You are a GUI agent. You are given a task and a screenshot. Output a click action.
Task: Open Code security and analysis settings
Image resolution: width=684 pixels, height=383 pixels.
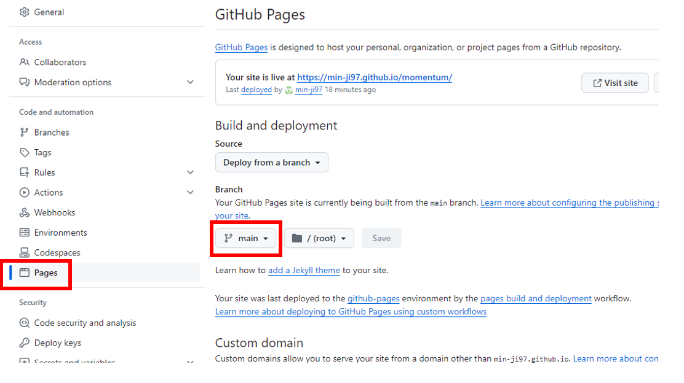tap(85, 323)
